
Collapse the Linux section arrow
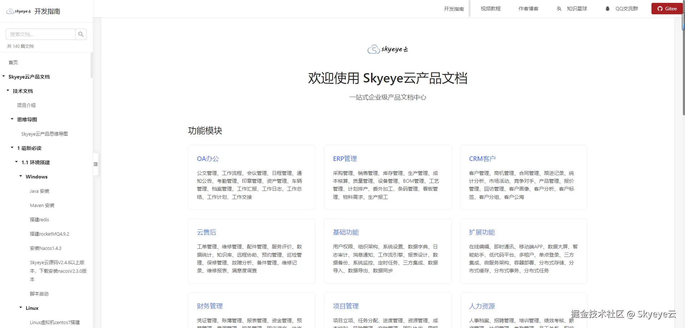pyautogui.click(x=21, y=308)
